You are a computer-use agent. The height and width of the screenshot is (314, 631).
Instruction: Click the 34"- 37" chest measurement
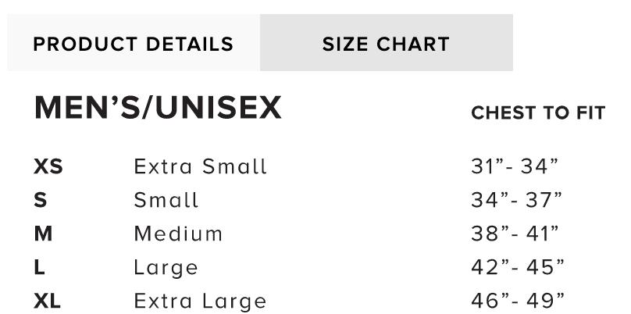pyautogui.click(x=517, y=200)
